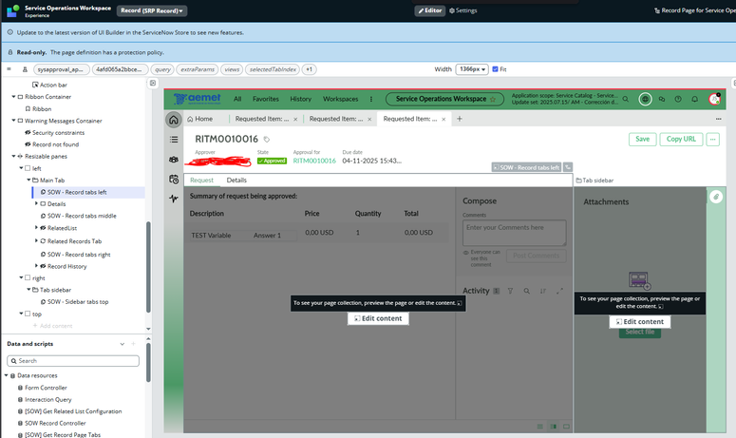Click the add data resource plus icon

click(133, 344)
